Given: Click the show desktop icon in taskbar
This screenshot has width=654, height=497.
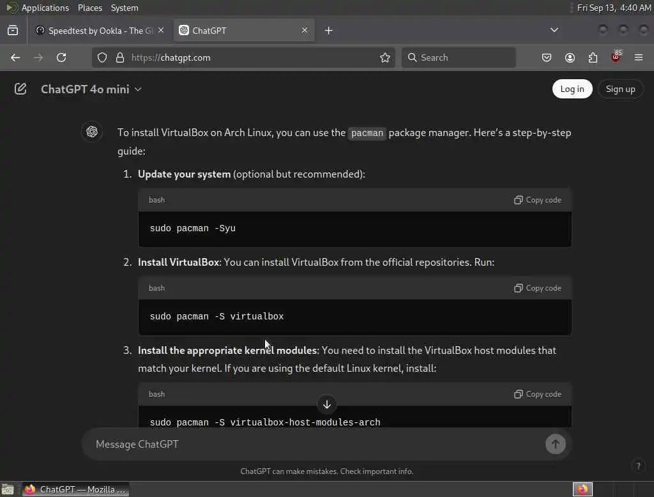Looking at the screenshot, I should 8,489.
